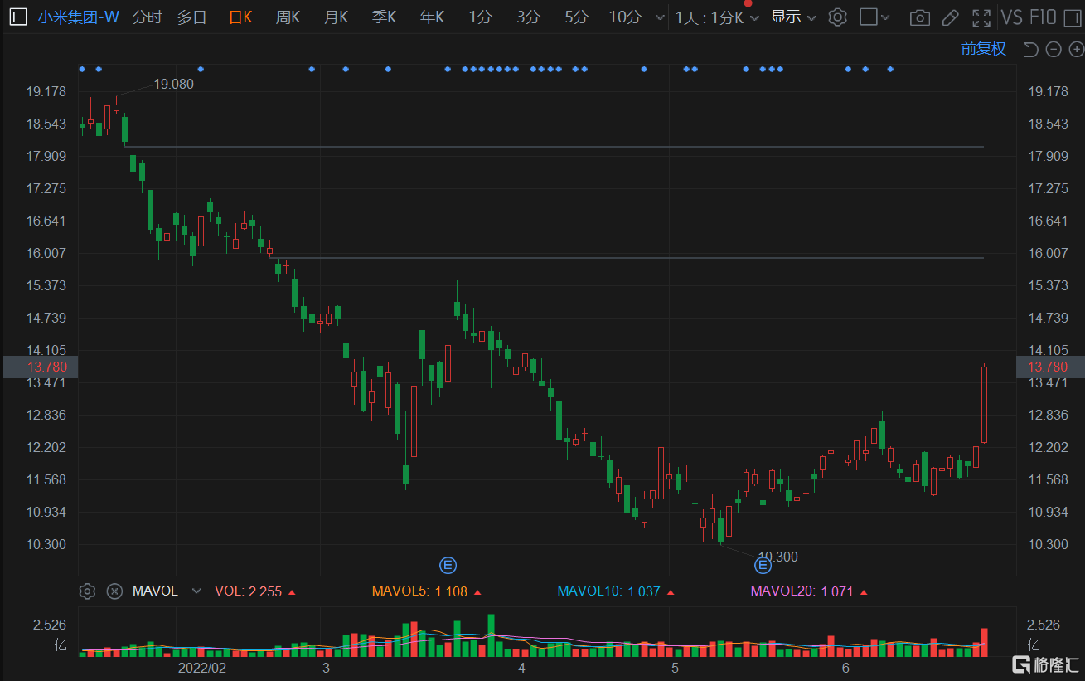The width and height of the screenshot is (1085, 681).
Task: Toggle the left sidebar panel
Action: point(17,17)
